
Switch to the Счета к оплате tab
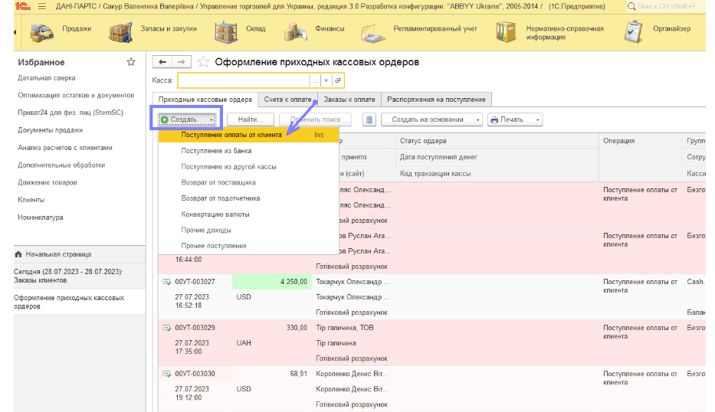[x=288, y=100]
